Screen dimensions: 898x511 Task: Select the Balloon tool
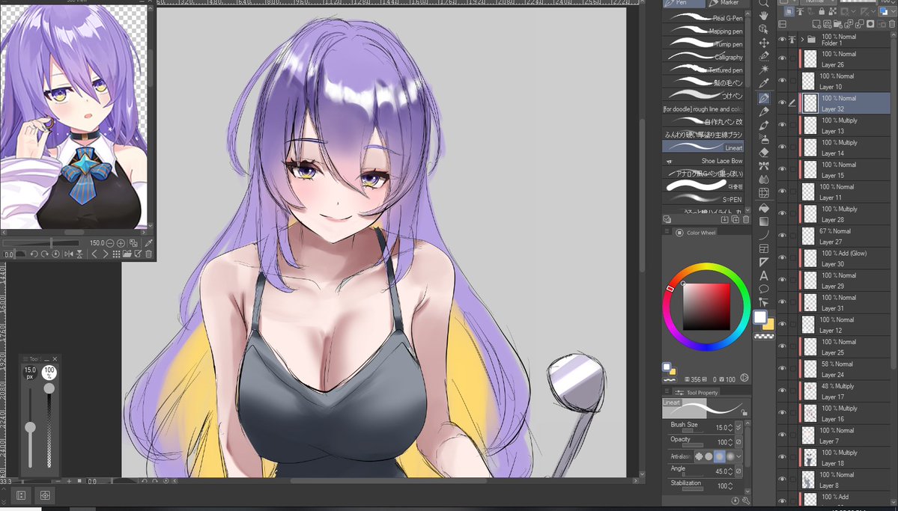point(763,289)
